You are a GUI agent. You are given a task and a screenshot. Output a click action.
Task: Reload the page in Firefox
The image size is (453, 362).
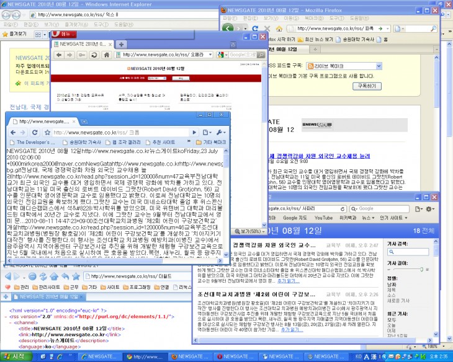[255, 29]
